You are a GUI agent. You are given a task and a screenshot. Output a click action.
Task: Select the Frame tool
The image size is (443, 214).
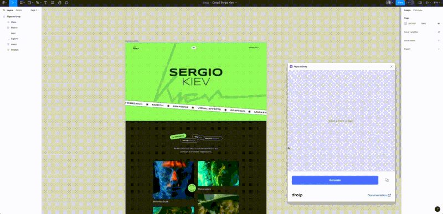21,3
